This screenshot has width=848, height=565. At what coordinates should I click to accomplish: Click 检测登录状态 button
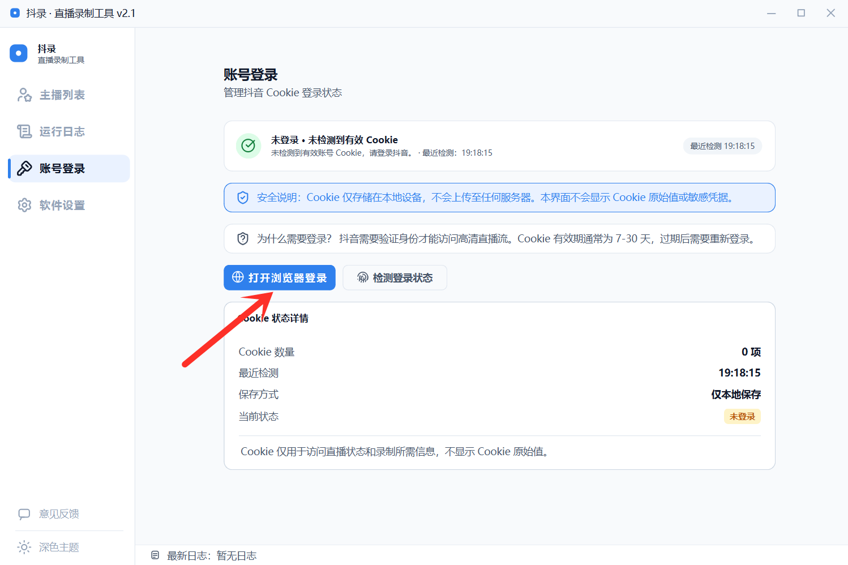(x=395, y=278)
